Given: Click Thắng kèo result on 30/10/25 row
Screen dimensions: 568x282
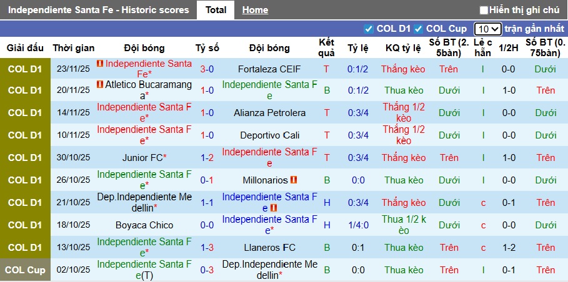Looking at the screenshot, I should [403, 158].
